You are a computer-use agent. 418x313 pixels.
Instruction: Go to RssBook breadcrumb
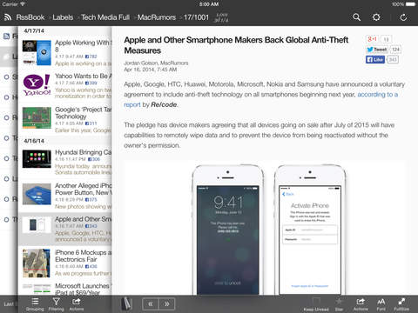coord(30,17)
